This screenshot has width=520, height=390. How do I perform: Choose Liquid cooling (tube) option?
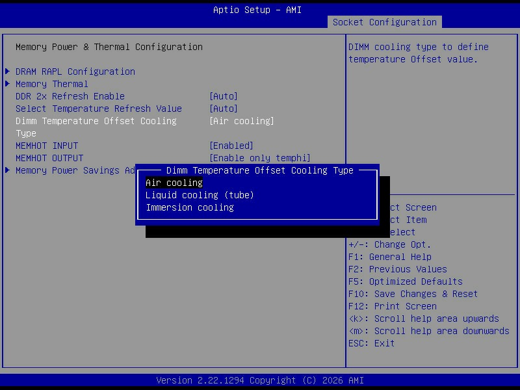click(200, 195)
